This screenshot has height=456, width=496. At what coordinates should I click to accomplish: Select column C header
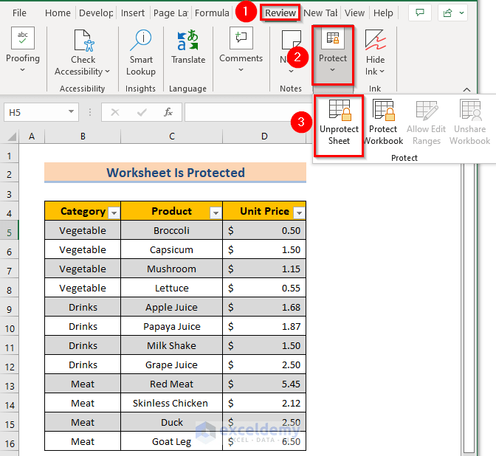coord(172,137)
